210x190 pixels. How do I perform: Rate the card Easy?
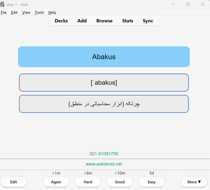(x=152, y=182)
